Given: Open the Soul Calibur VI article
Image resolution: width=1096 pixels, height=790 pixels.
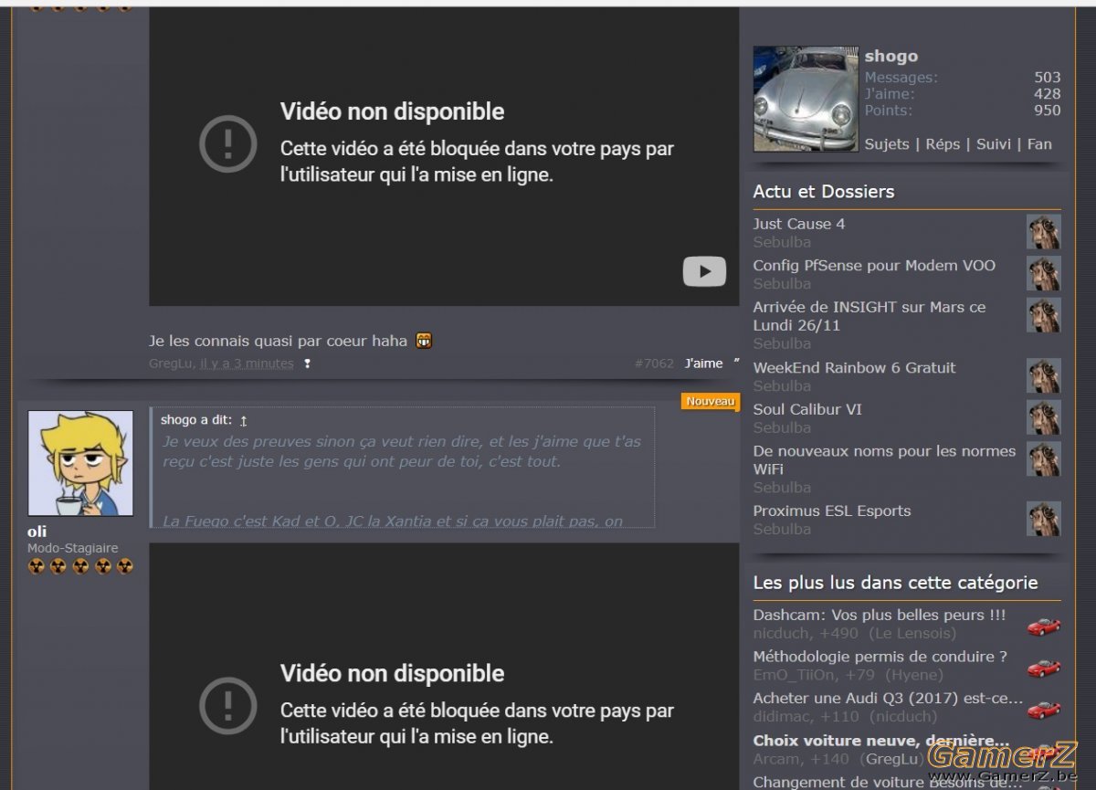Looking at the screenshot, I should [807, 410].
